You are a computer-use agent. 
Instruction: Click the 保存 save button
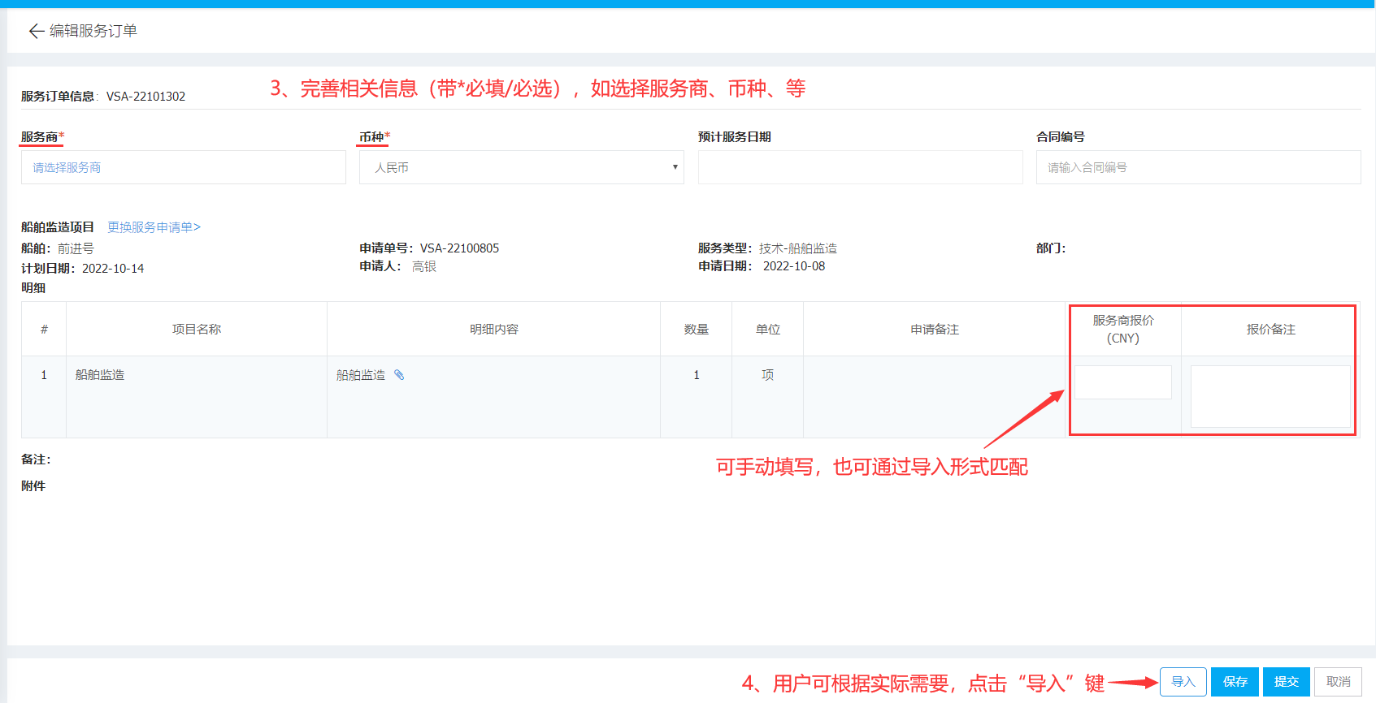[1235, 682]
